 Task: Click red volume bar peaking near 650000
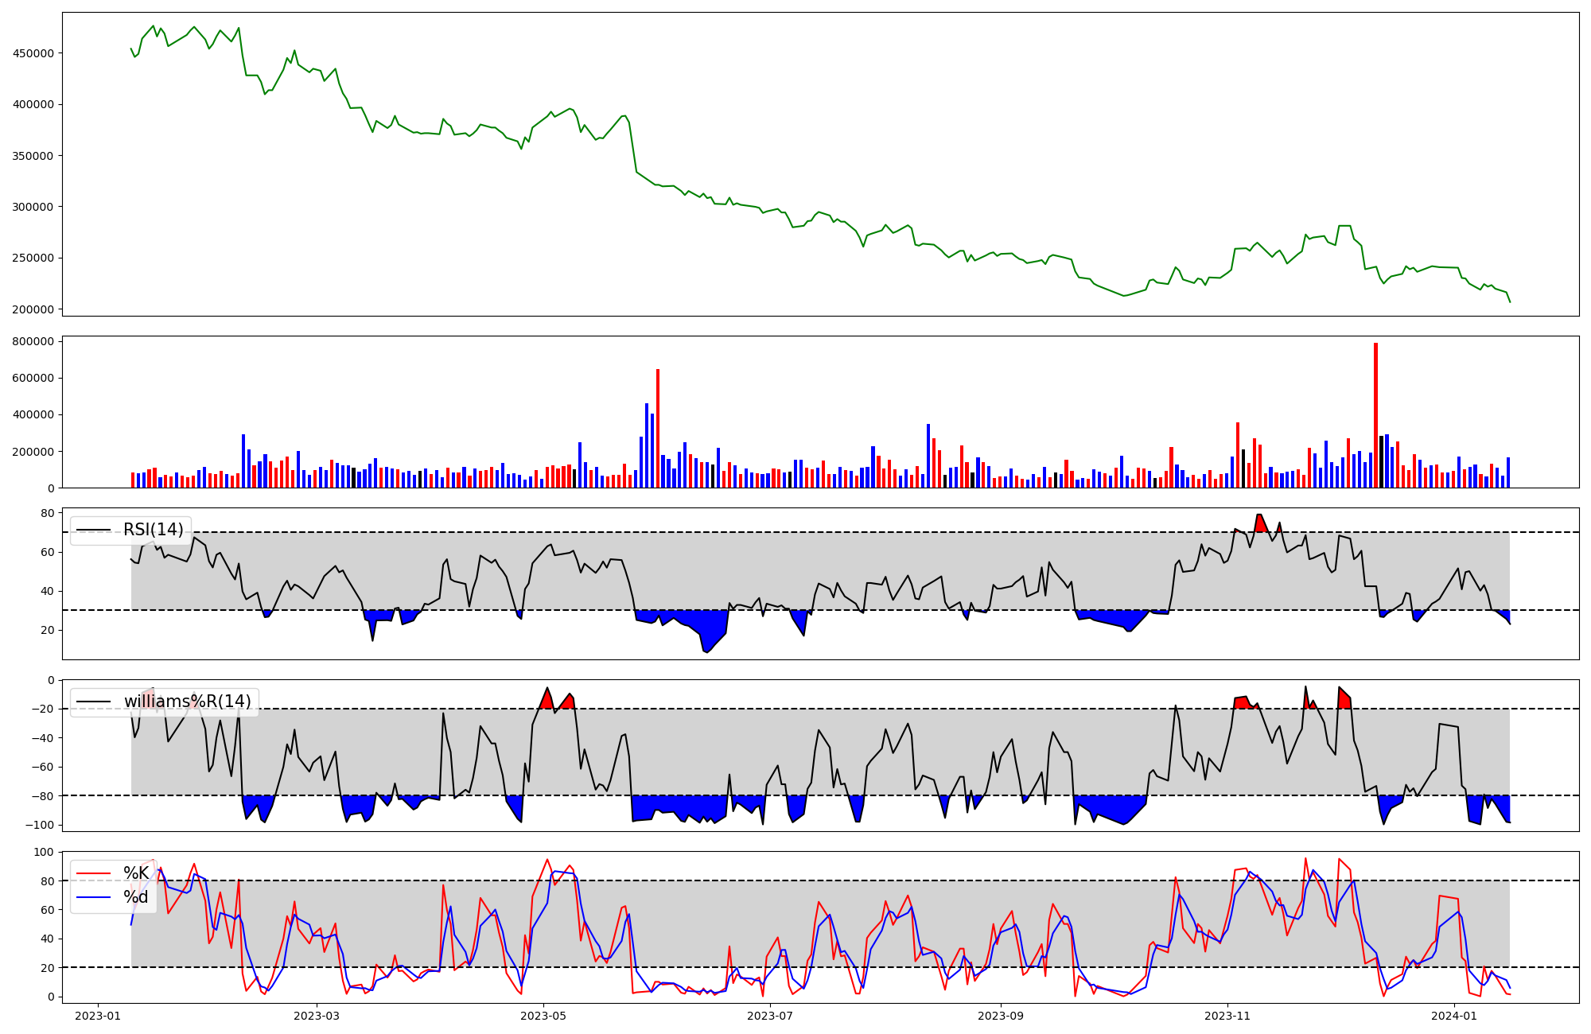[x=658, y=430]
